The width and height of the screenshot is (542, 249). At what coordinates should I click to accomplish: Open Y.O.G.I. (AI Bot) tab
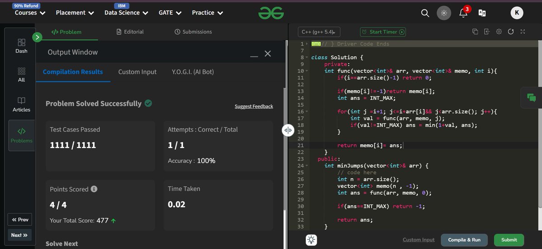point(193,72)
